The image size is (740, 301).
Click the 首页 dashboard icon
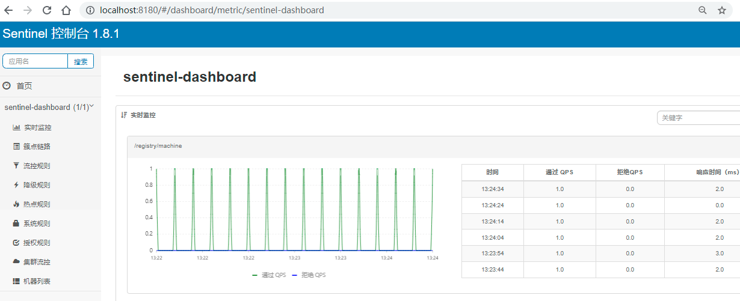point(7,86)
